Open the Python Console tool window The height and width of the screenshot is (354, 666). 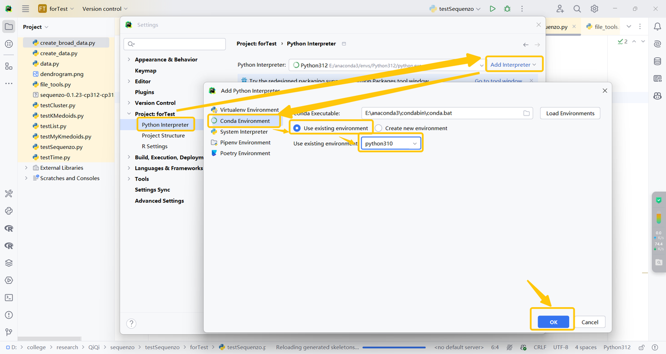click(x=9, y=211)
